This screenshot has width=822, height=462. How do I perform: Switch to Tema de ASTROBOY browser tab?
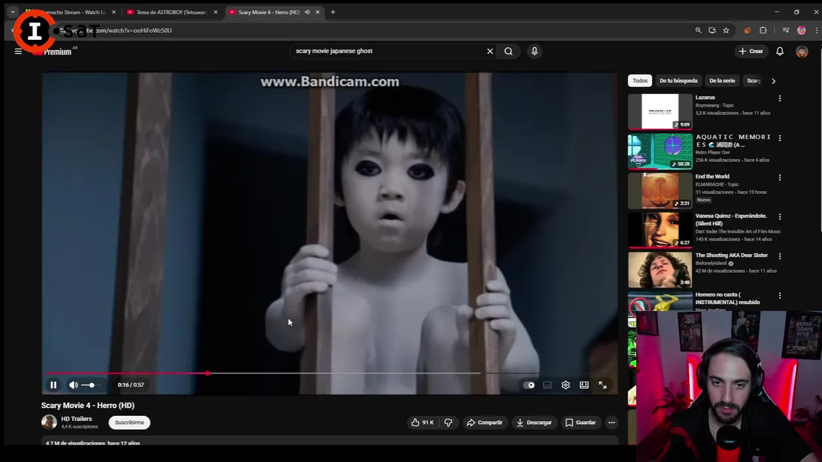[170, 12]
